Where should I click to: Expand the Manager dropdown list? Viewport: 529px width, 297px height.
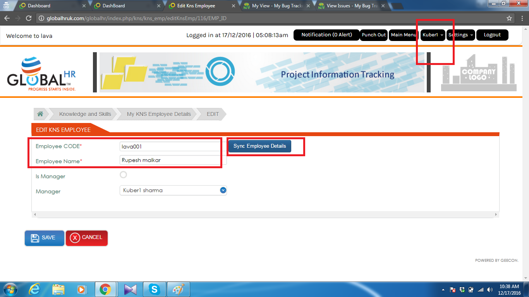click(x=223, y=190)
